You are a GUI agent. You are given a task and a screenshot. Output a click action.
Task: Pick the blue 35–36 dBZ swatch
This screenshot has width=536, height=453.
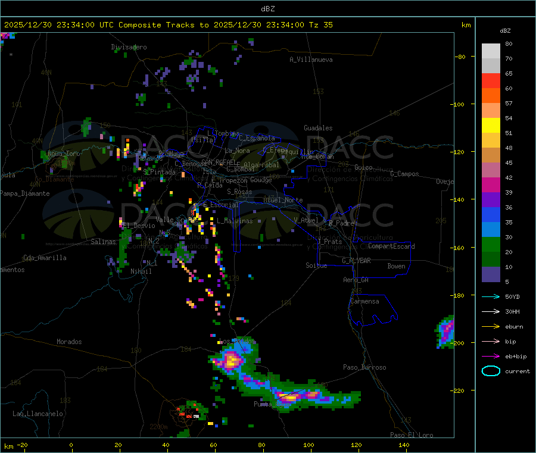coord(491,214)
